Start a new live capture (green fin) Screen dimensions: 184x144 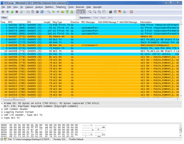pyautogui.click(x=12, y=12)
